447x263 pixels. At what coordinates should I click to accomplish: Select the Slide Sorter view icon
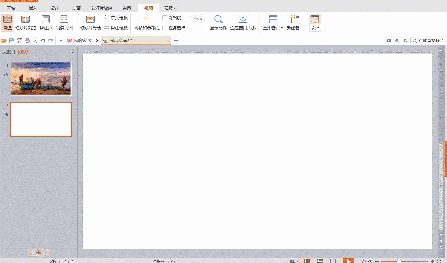click(x=26, y=22)
